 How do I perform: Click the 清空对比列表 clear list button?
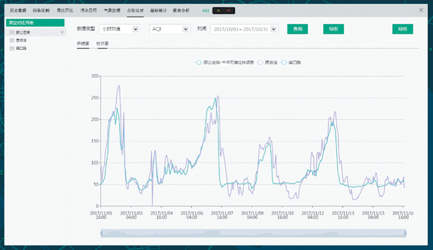click(x=35, y=23)
